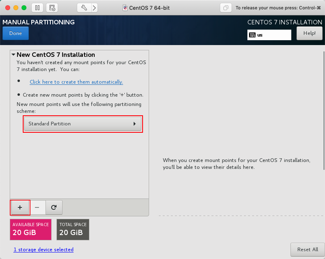The width and height of the screenshot is (325, 259).
Task: Click the Done button
Action: pyautogui.click(x=15, y=33)
